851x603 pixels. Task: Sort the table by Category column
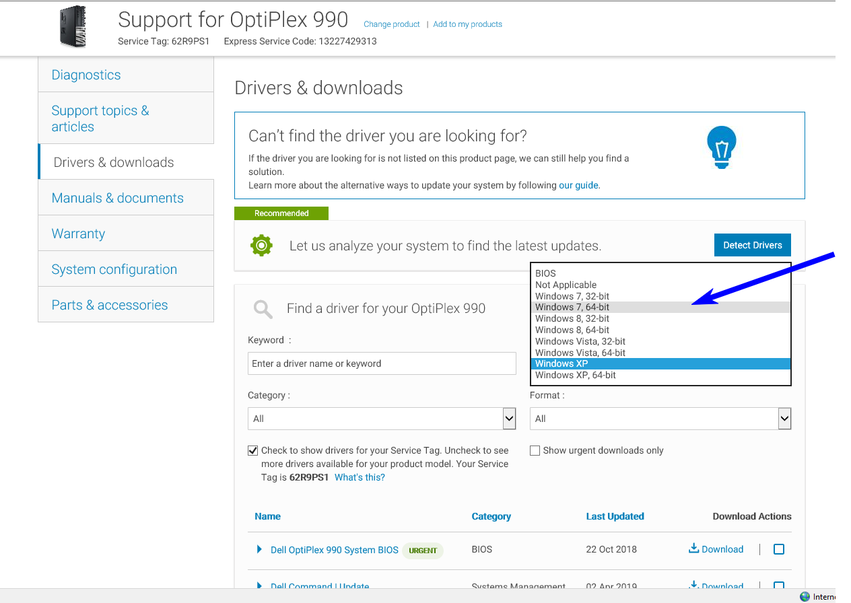pos(491,516)
